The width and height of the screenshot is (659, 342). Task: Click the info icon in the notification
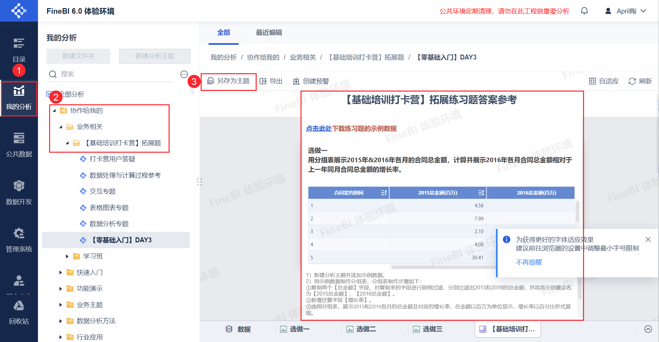(506, 239)
